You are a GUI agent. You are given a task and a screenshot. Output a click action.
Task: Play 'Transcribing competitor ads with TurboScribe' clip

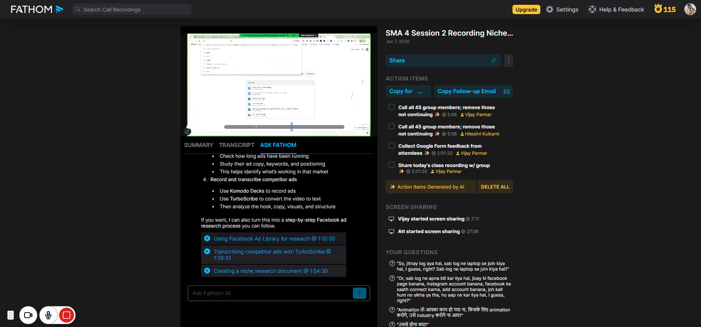207,251
